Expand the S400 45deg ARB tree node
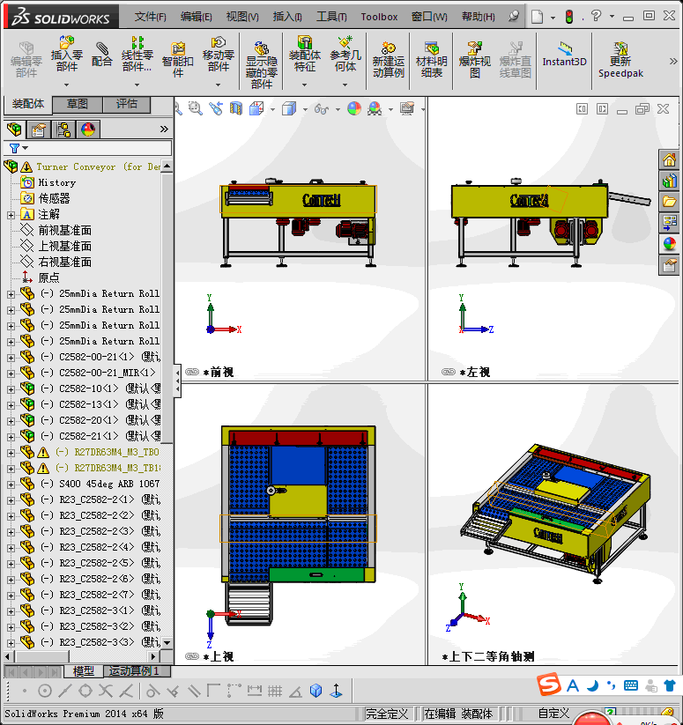The image size is (683, 725). tap(11, 485)
